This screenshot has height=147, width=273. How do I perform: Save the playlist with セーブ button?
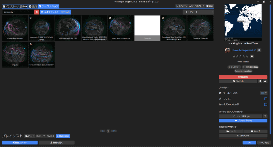(x=41, y=136)
